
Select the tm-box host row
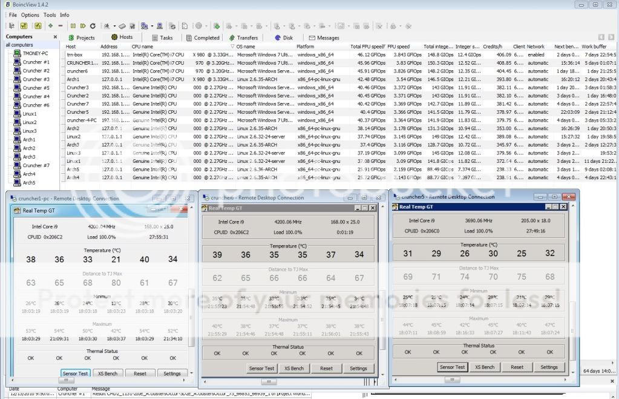[x=339, y=55]
